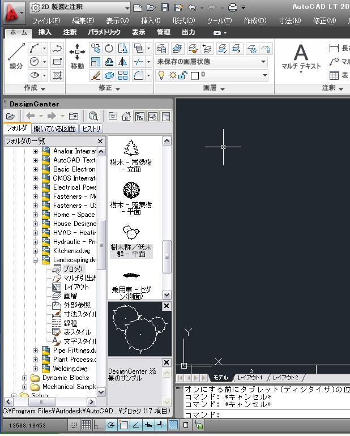Click the DesignCenter Favorites icon
The width and height of the screenshot is (350, 436).
click(113, 116)
